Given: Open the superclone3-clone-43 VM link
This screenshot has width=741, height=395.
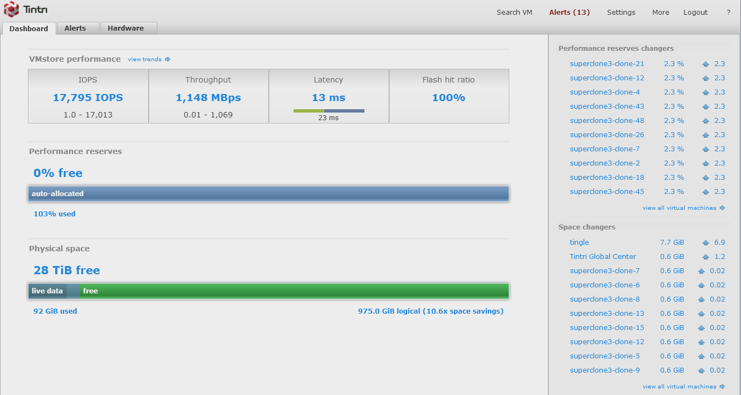Looking at the screenshot, I should pos(607,107).
